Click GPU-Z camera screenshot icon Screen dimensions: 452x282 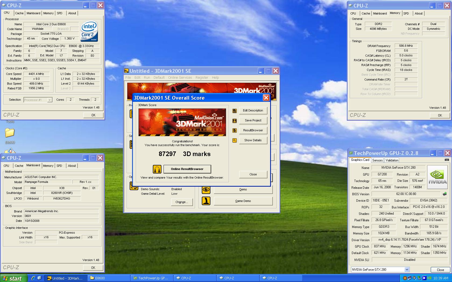pos(447,160)
